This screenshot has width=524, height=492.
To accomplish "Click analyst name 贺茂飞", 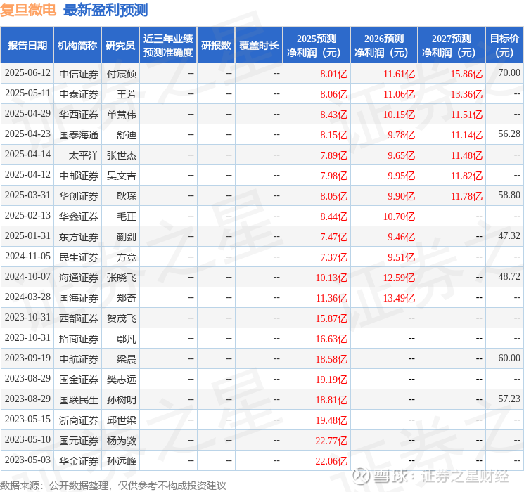I will click(122, 318).
